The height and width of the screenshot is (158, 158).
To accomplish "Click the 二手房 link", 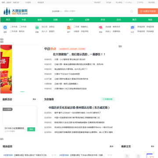I will (x=76, y=27).
